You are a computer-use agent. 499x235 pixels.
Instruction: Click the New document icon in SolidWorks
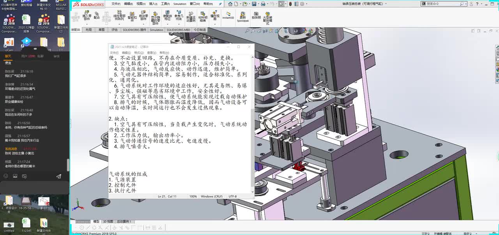(236, 4)
